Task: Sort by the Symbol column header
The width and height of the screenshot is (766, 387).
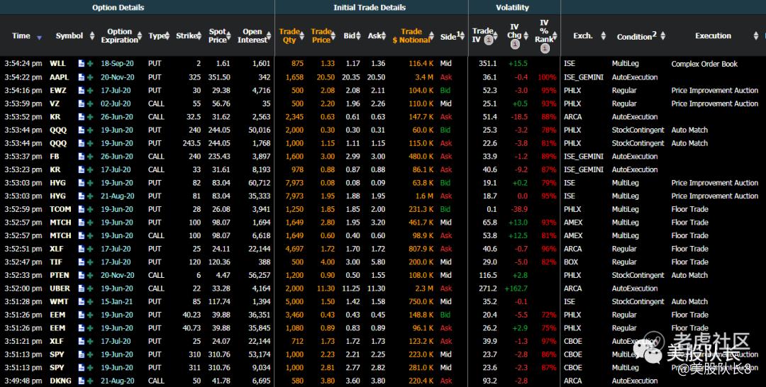Action: point(70,35)
